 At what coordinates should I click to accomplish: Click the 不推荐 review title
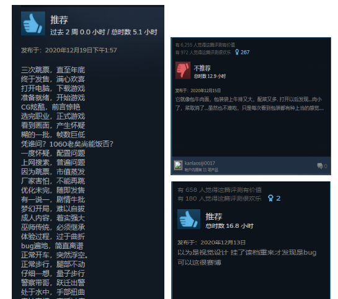tap(202, 68)
